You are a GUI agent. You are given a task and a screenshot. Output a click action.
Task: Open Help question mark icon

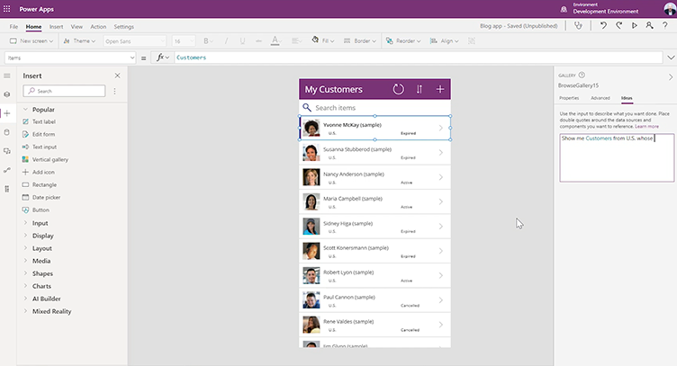pyautogui.click(x=665, y=26)
